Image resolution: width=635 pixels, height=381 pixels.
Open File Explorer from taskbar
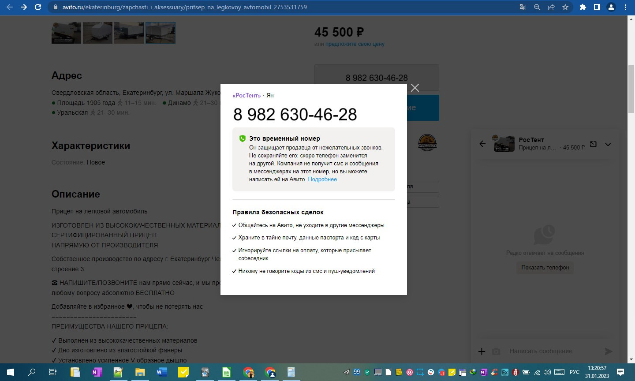140,372
